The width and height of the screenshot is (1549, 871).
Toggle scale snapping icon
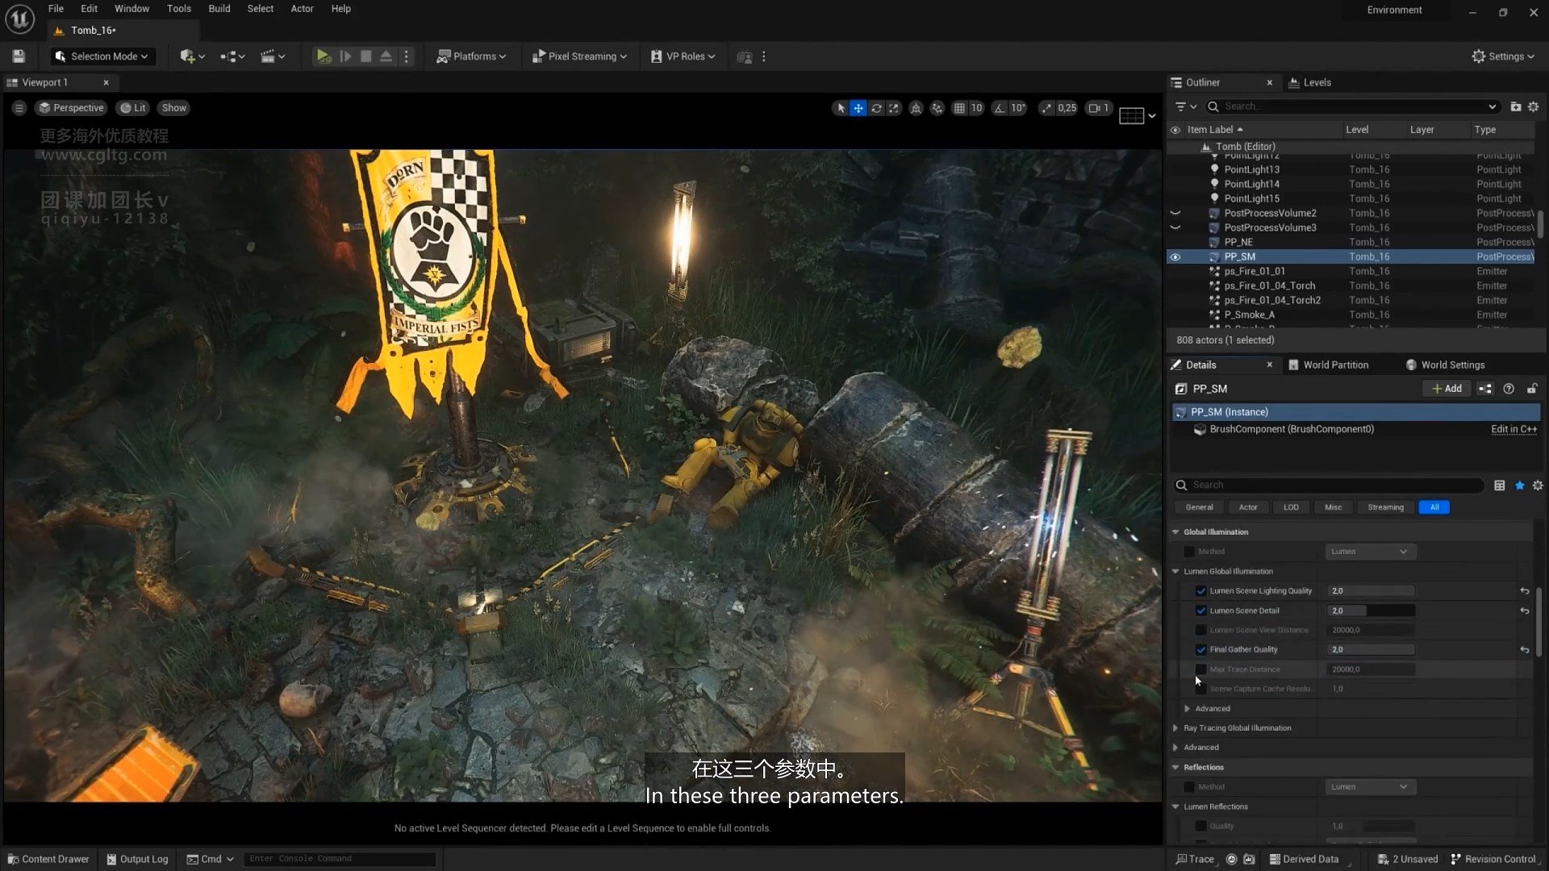coord(1046,108)
